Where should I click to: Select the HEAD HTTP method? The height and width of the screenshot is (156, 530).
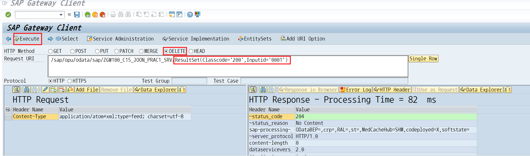coord(191,51)
